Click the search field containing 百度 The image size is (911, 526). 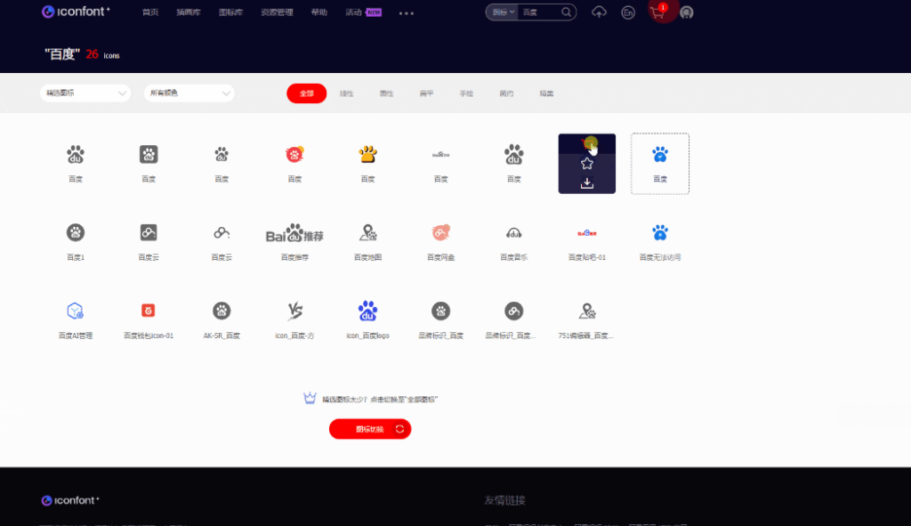point(540,12)
